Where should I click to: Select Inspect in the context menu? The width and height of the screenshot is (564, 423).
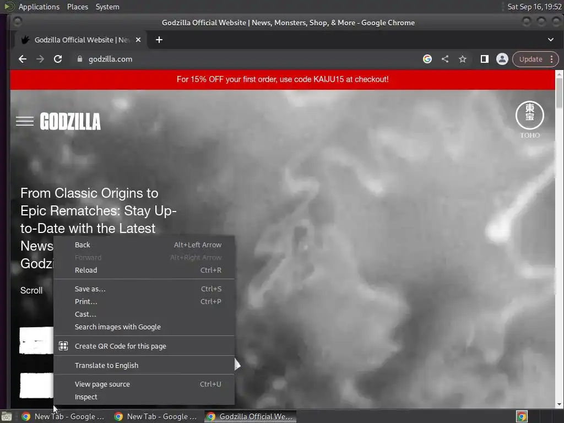point(144,397)
